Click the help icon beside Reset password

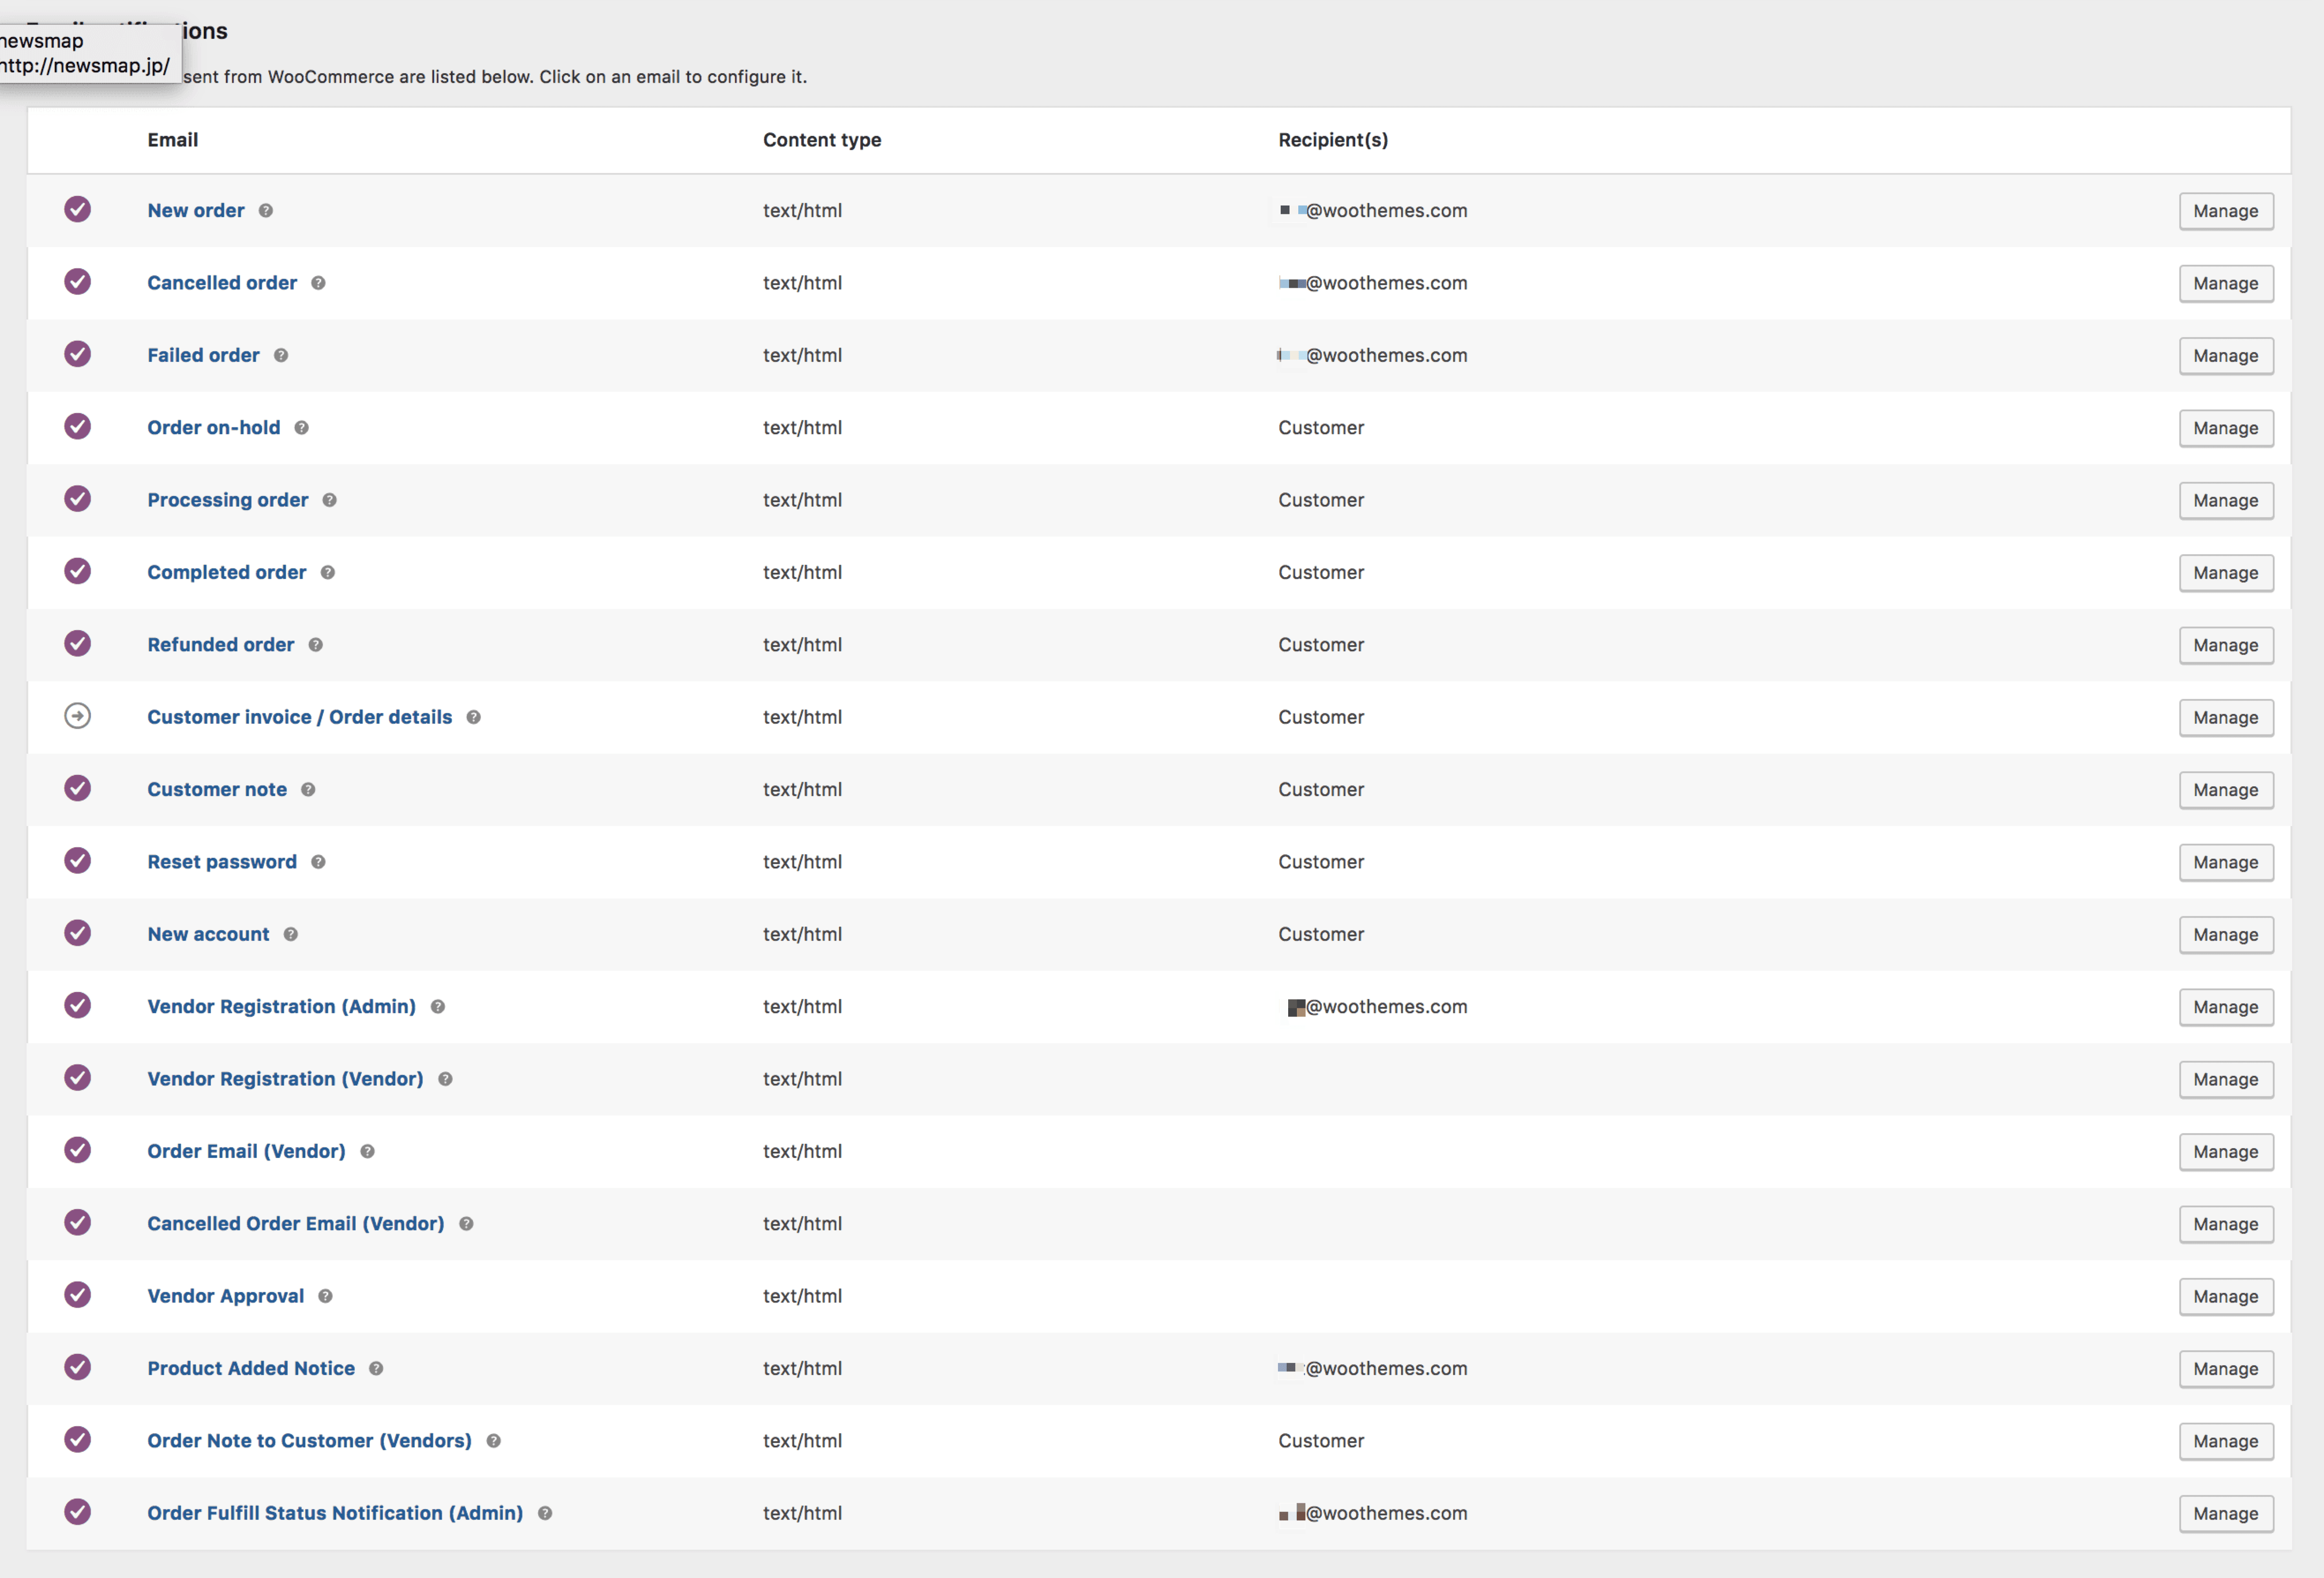[318, 862]
